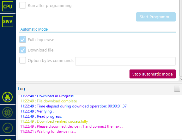Click Start Programming button
Viewport: 182px width, 140px height.
pyautogui.click(x=156, y=17)
